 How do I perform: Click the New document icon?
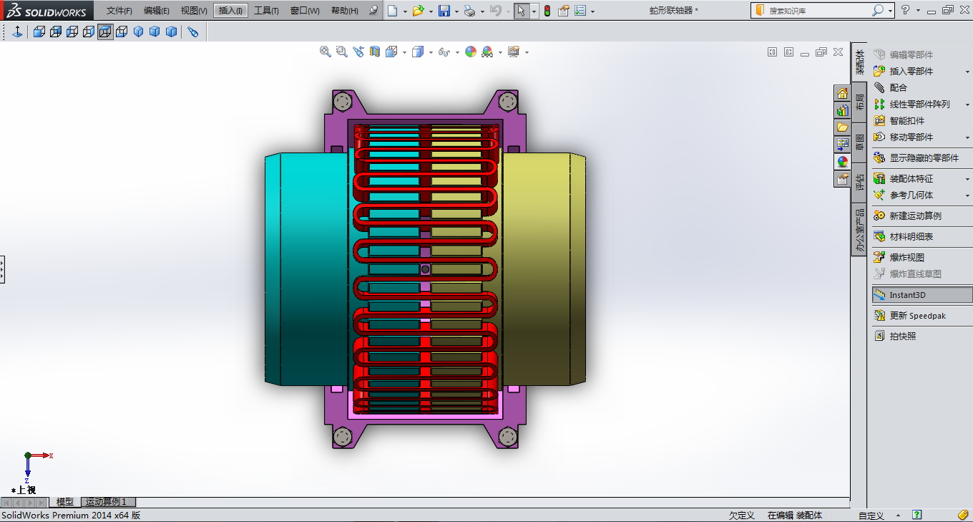pyautogui.click(x=393, y=11)
